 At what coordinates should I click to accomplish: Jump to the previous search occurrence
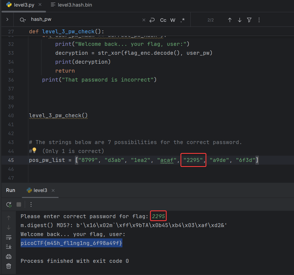point(230,20)
